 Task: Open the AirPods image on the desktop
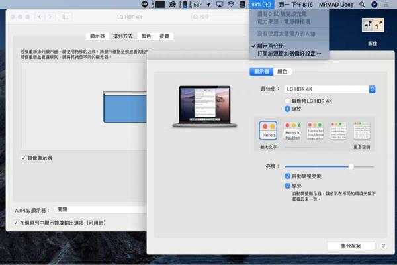point(373,25)
